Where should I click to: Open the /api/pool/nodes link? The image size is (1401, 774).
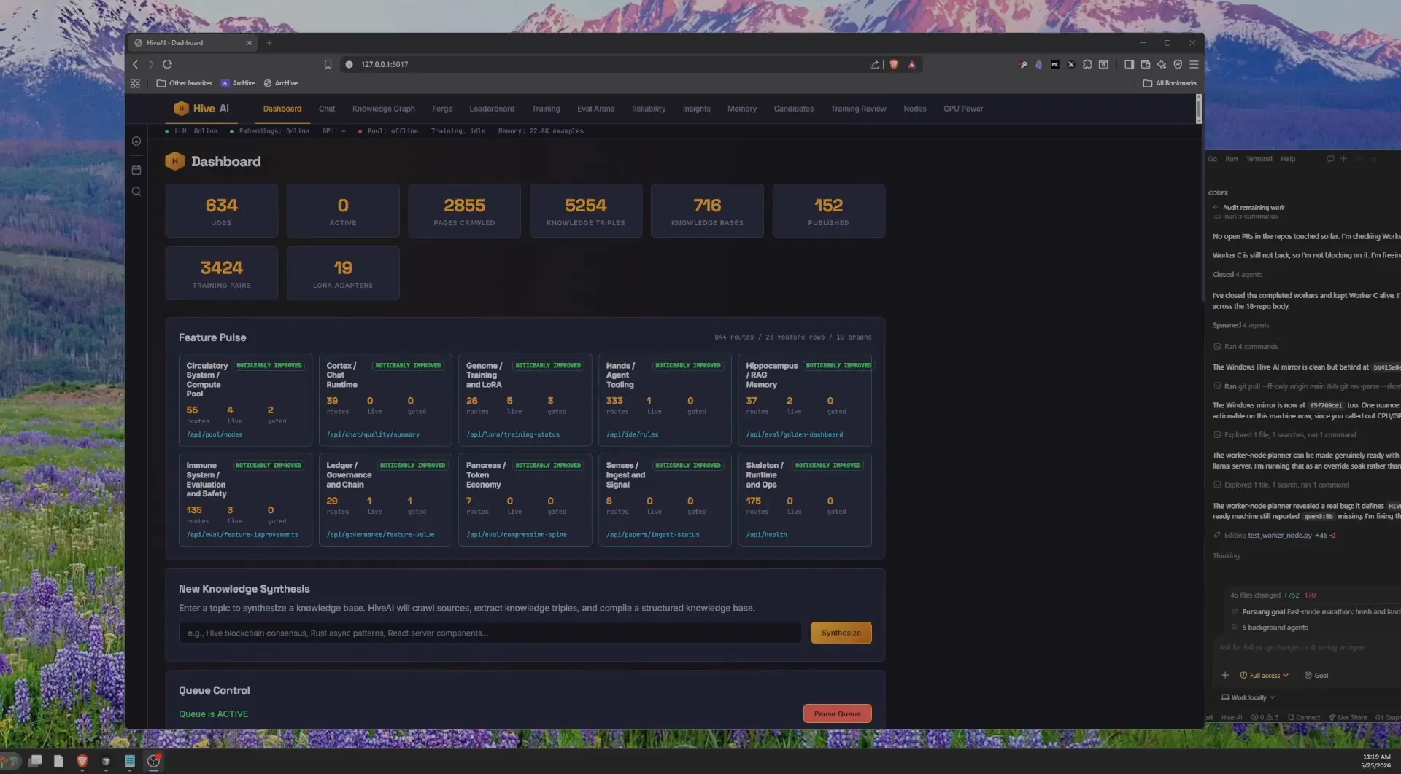pyautogui.click(x=214, y=434)
